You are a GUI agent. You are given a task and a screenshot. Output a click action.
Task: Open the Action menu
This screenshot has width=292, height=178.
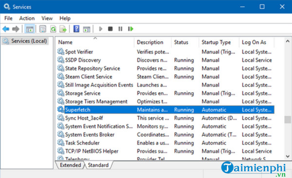(27, 18)
